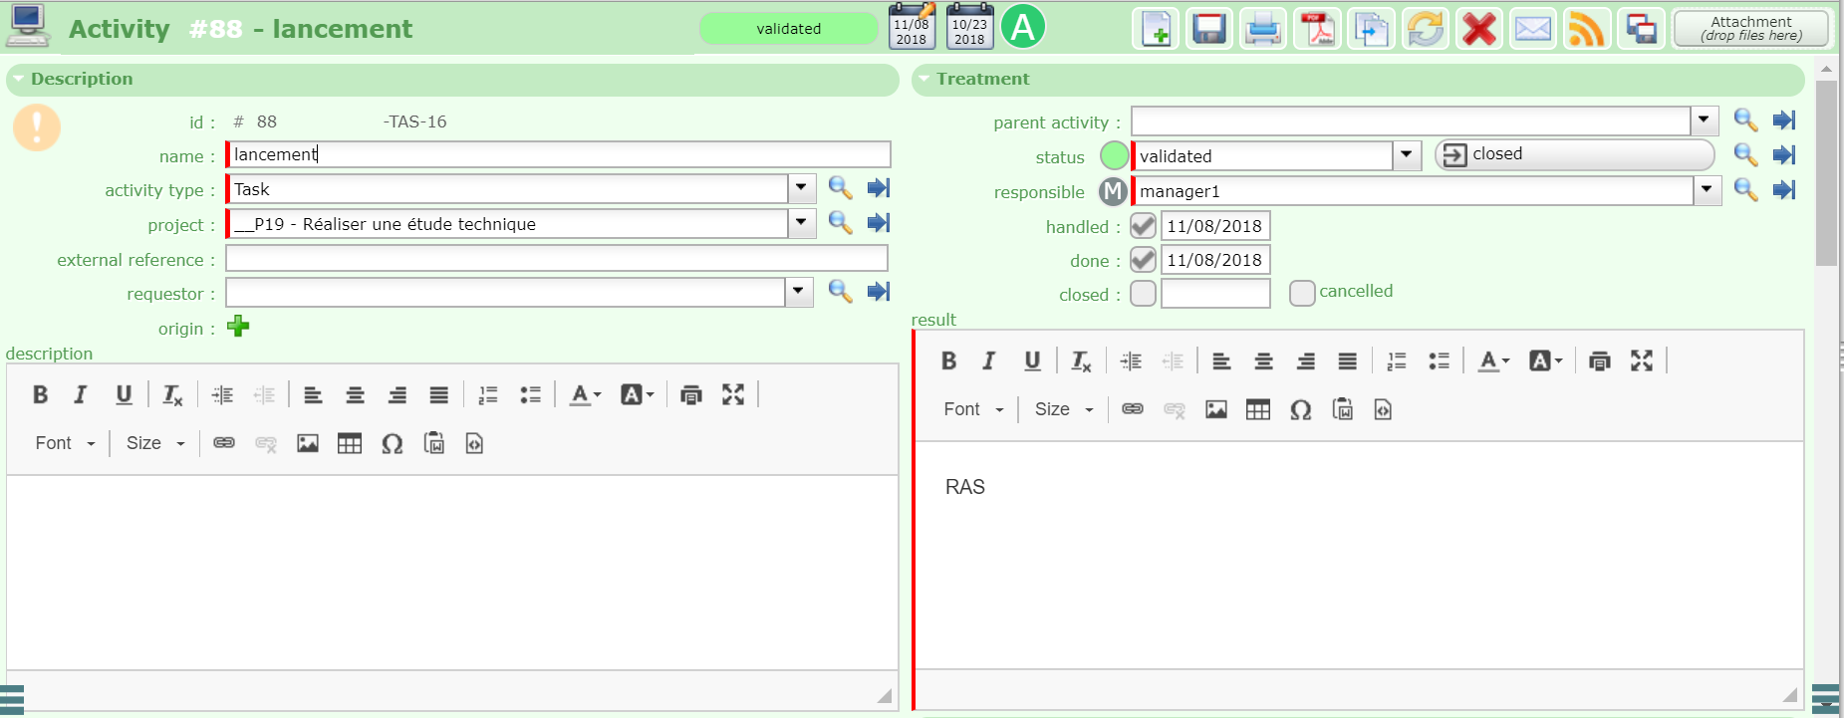The width and height of the screenshot is (1844, 718).
Task: Open text color picker in result editor
Action: tap(1493, 361)
